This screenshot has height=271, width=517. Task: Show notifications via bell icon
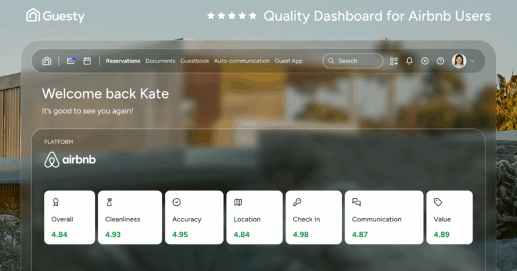click(x=409, y=61)
